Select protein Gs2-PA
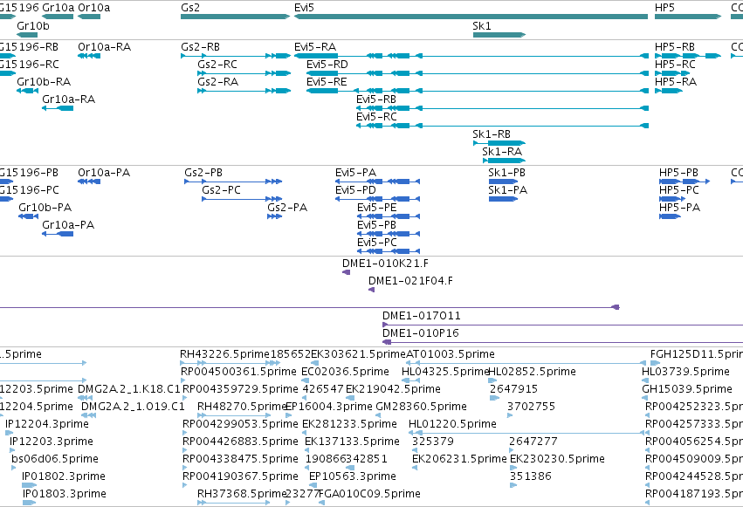The image size is (743, 507). point(275,216)
